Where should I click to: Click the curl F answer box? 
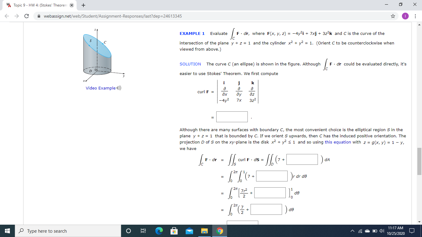pos(232,117)
